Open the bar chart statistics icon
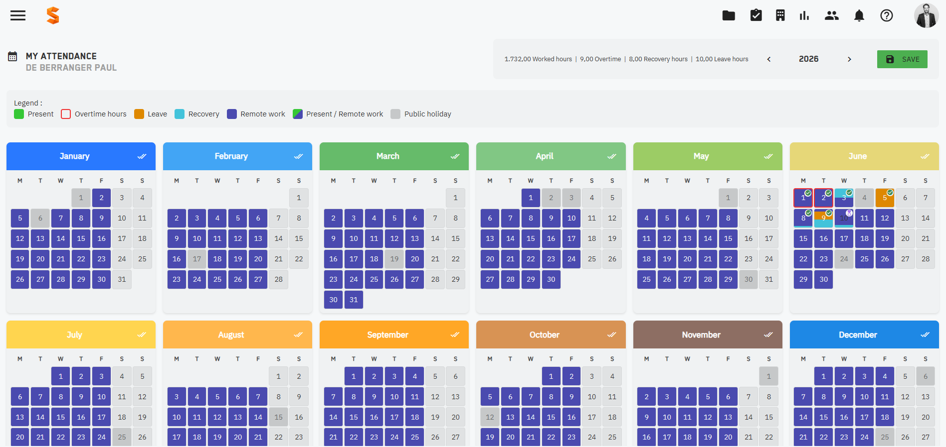 (x=804, y=15)
